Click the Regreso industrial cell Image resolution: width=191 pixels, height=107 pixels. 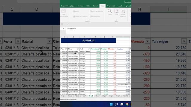pyautogui.click(x=73, y=92)
